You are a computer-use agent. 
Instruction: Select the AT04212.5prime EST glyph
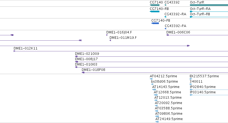(x=151, y=79)
